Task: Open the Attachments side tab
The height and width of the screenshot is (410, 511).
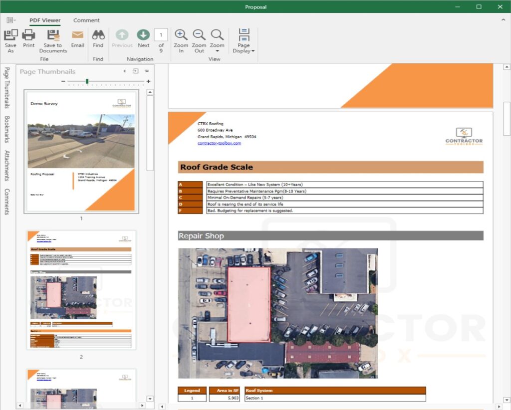Action: pyautogui.click(x=7, y=165)
